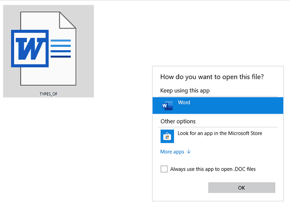Expand the arrow beside More apps
The width and height of the screenshot is (290, 204).
pos(189,152)
